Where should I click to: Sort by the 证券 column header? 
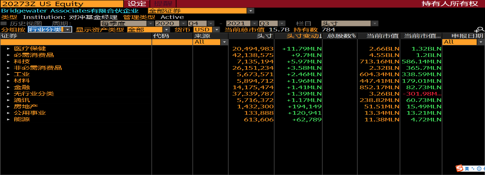pyautogui.click(x=76, y=36)
